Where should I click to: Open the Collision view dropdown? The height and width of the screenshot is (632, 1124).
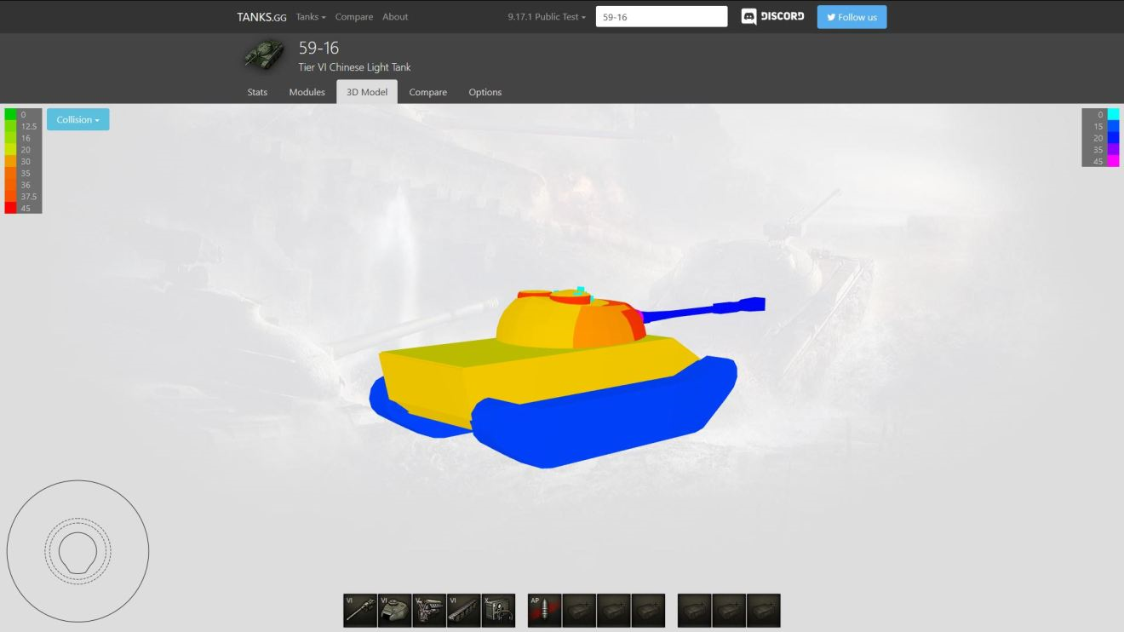[78, 120]
